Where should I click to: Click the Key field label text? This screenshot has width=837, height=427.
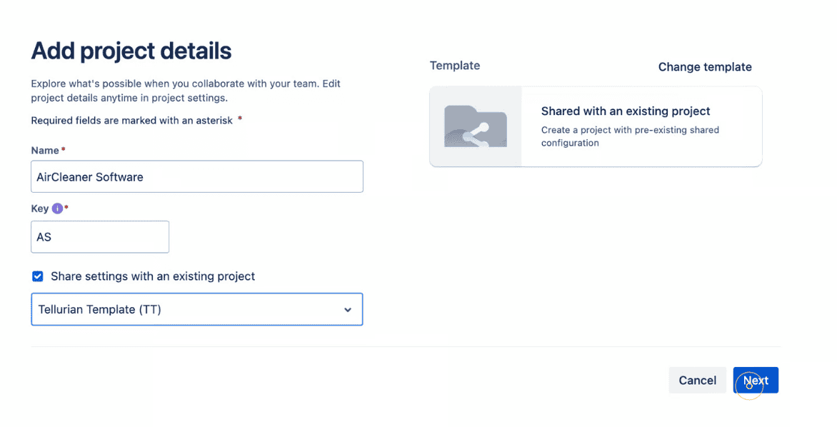click(39, 209)
